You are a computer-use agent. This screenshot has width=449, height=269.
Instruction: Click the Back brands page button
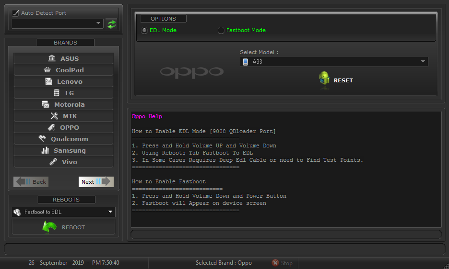click(x=31, y=182)
